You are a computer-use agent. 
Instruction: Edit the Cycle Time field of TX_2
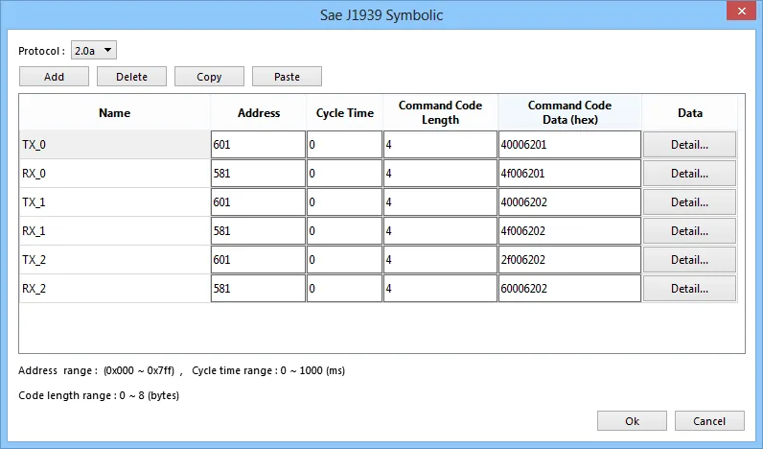[344, 260]
